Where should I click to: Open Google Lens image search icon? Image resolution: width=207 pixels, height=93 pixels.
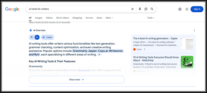click(x=146, y=9)
